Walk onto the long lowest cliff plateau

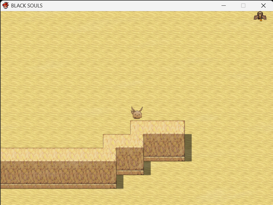coord(58,155)
